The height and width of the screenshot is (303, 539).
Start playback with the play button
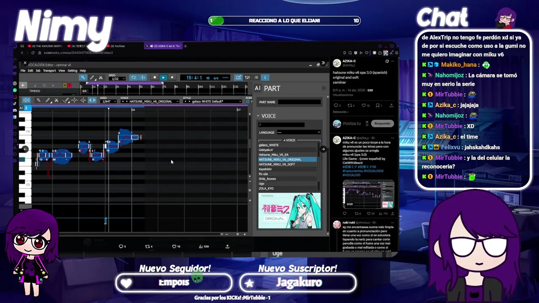163,77
